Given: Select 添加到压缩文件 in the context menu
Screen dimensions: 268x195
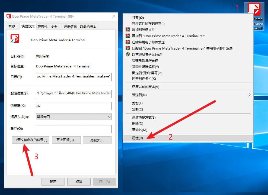Looking at the screenshot, I should click(188, 30).
